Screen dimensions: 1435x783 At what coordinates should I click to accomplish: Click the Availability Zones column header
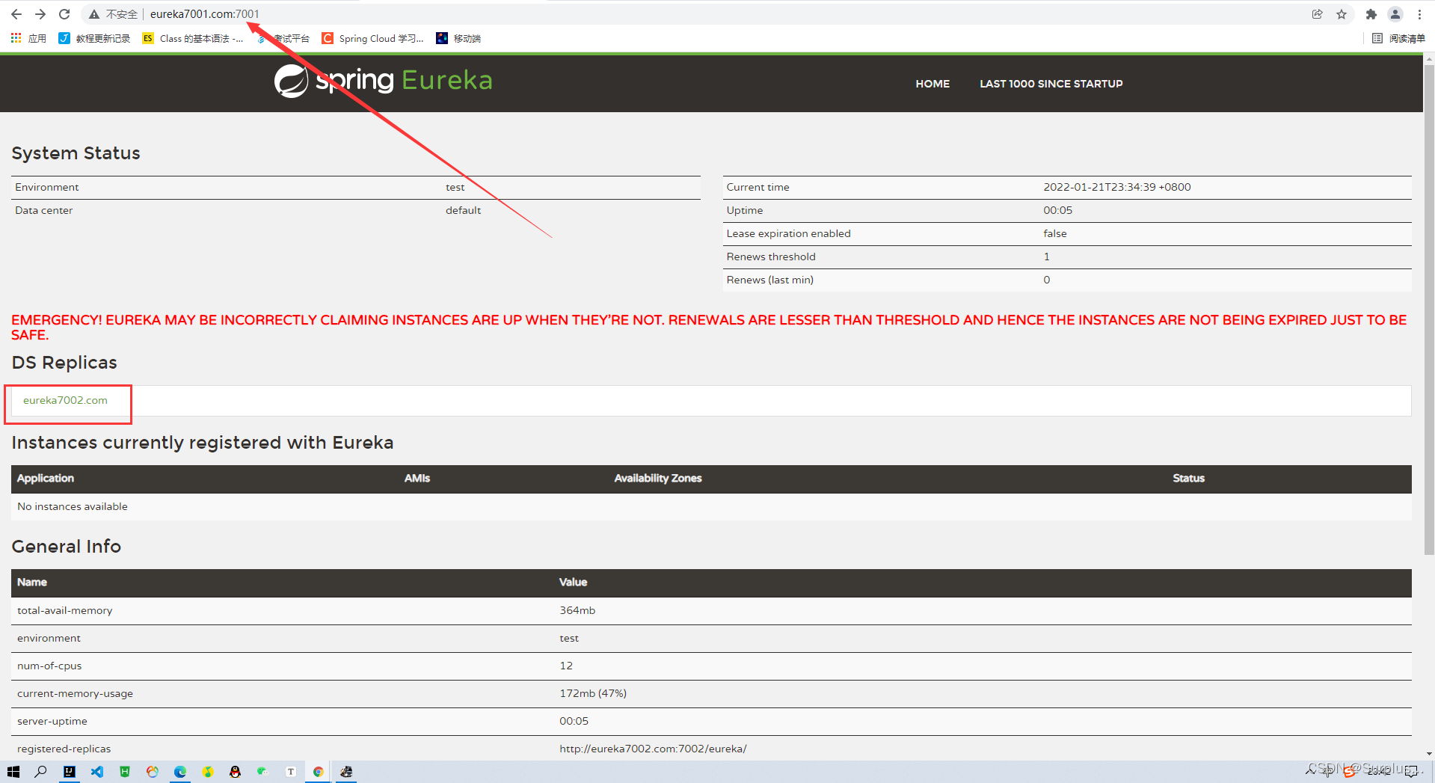tap(658, 478)
